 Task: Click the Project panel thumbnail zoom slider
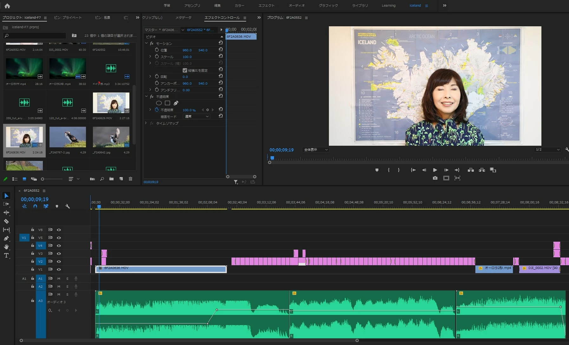point(43,179)
